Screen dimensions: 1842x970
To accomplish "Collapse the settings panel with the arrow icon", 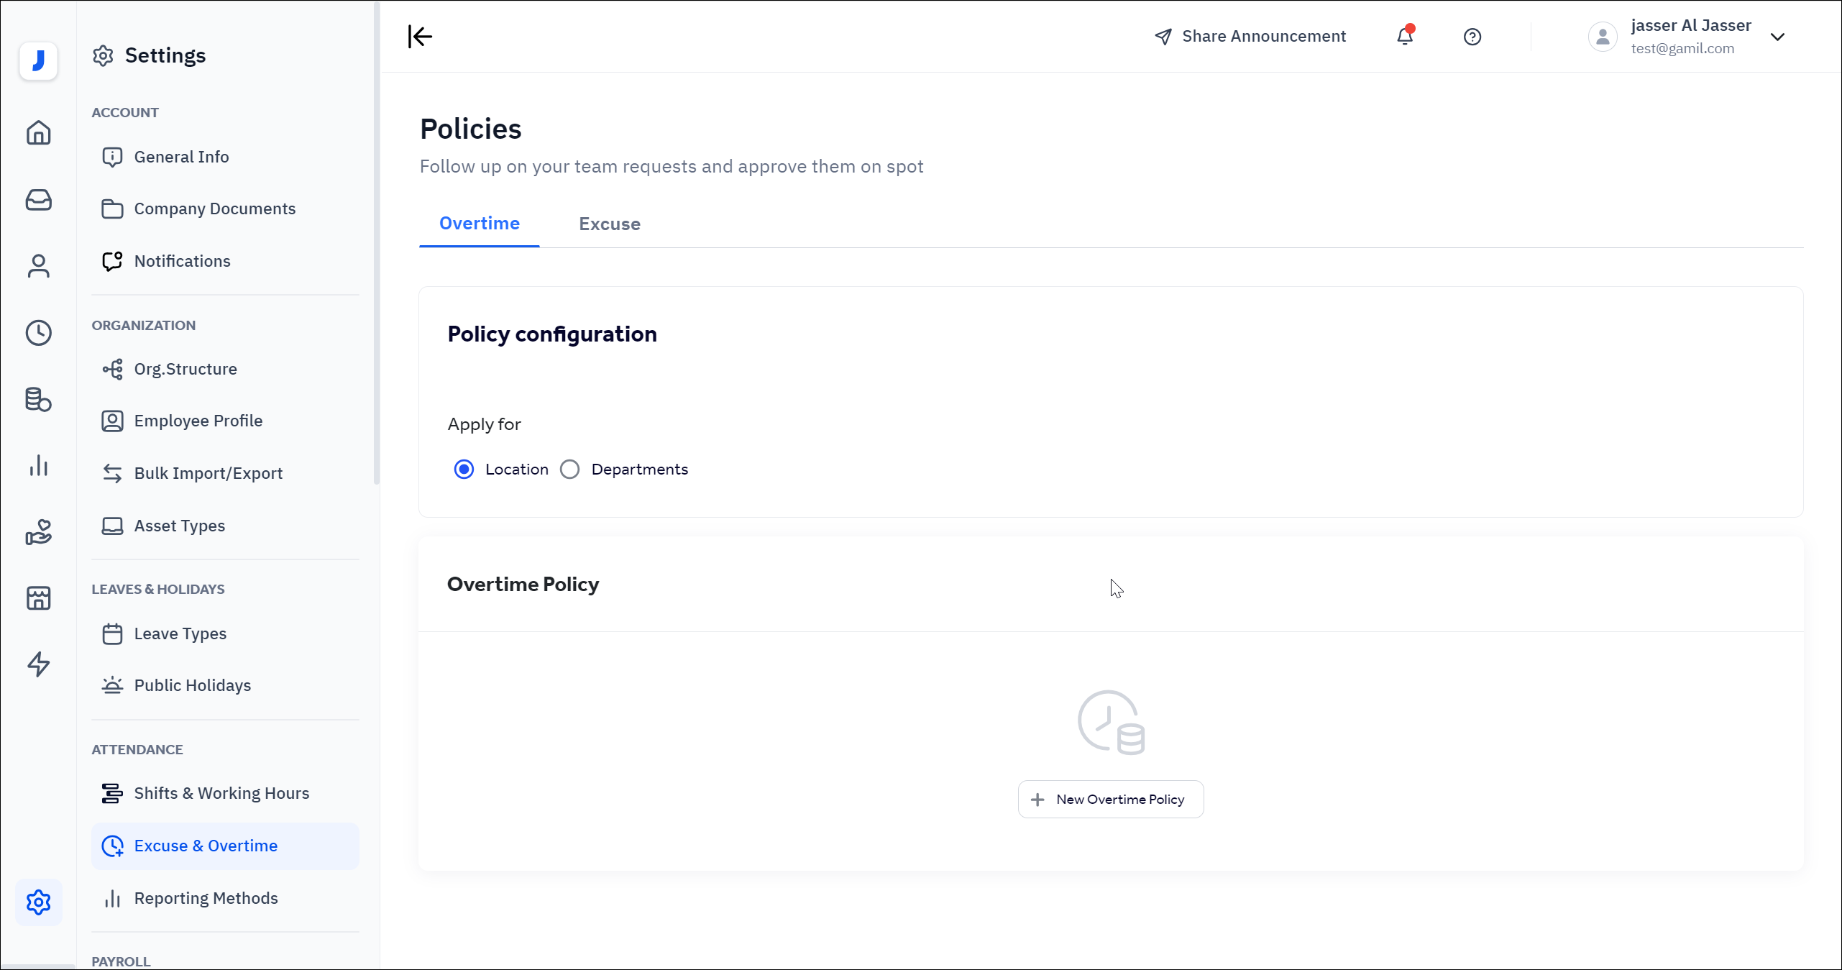I will tap(420, 36).
